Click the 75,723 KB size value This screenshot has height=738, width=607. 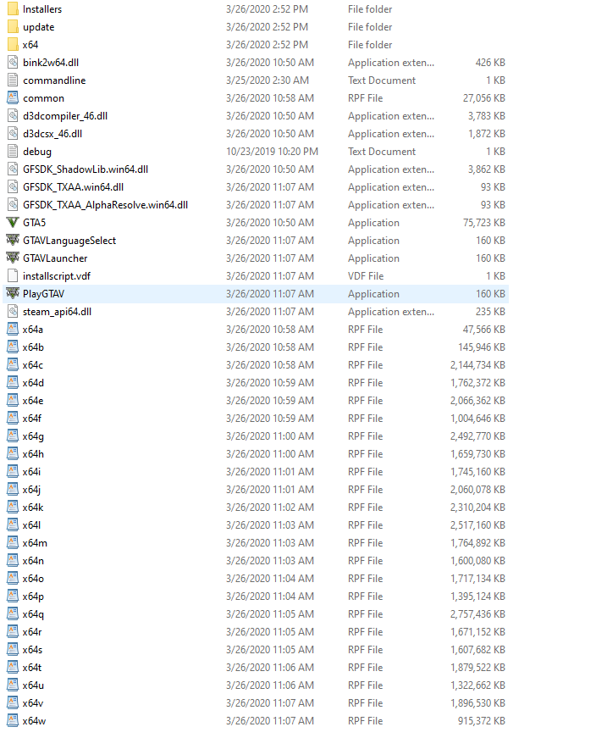click(x=483, y=223)
